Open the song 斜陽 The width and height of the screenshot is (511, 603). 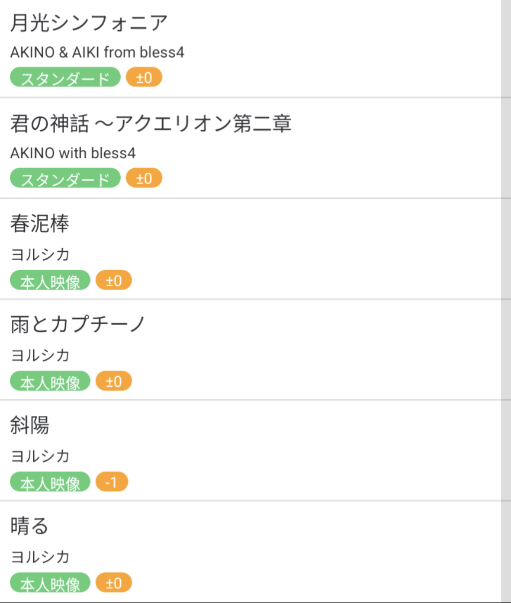pyautogui.click(x=30, y=425)
